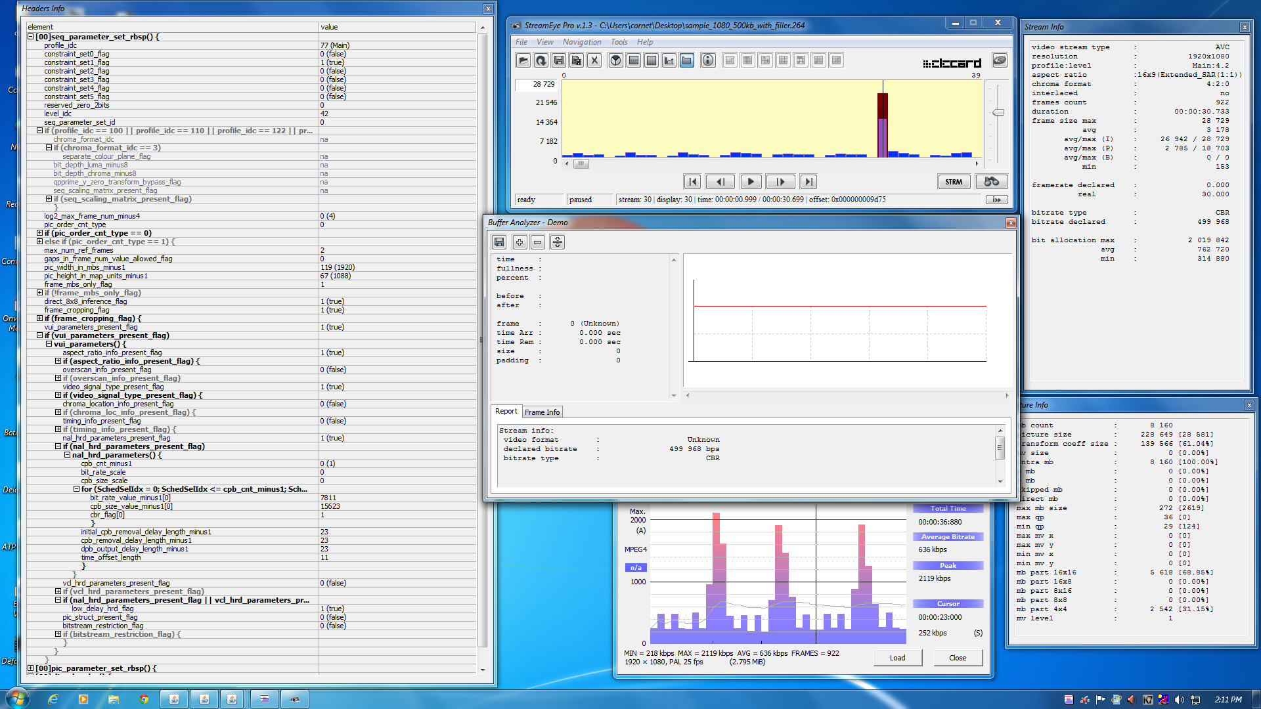Image resolution: width=1261 pixels, height=709 pixels.
Task: Click the 'i>>' button in status bar
Action: click(996, 200)
